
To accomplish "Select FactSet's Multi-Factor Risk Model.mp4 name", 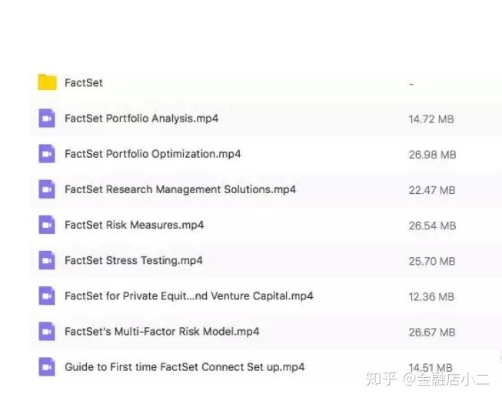I will click(161, 331).
